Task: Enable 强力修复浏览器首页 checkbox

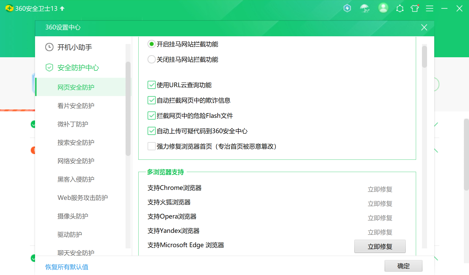Action: click(152, 146)
